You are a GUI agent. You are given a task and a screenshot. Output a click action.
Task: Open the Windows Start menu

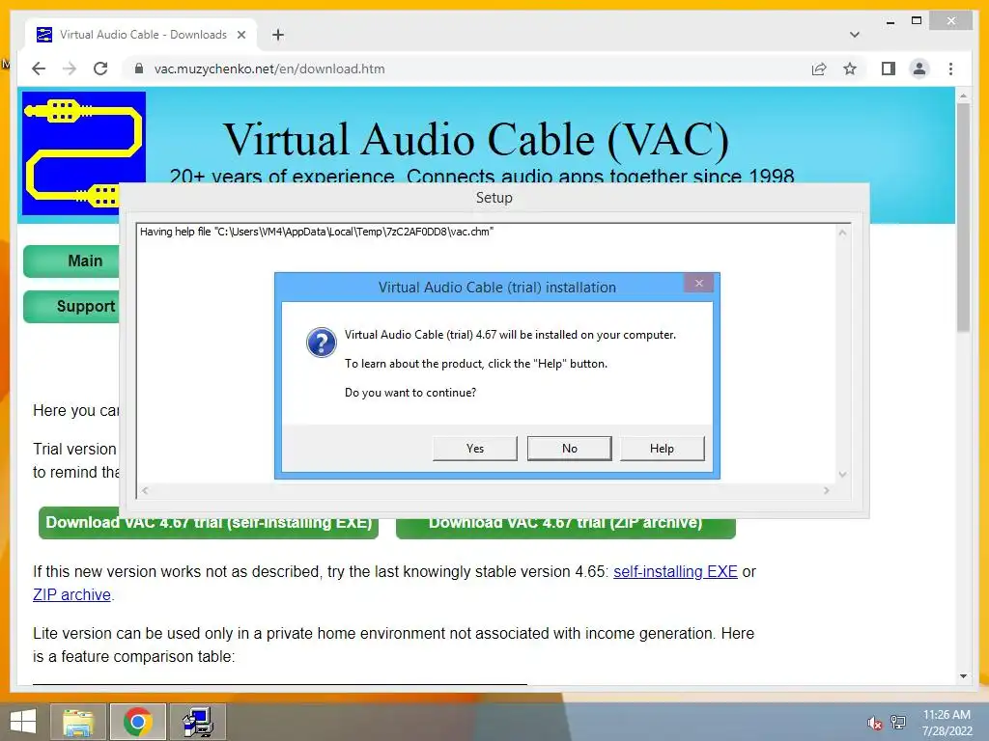(23, 722)
